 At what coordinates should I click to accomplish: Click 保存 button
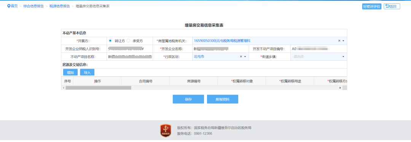[188, 99]
